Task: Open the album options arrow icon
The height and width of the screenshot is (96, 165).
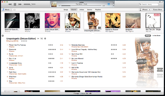Action: pos(45,39)
